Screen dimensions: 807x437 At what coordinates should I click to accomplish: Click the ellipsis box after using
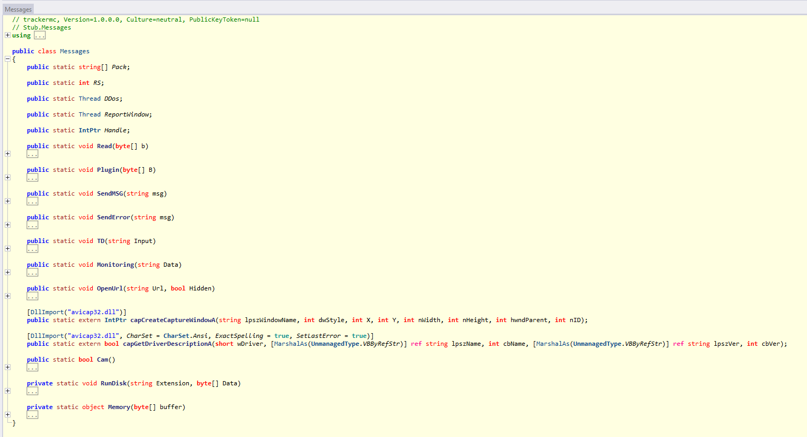point(40,35)
